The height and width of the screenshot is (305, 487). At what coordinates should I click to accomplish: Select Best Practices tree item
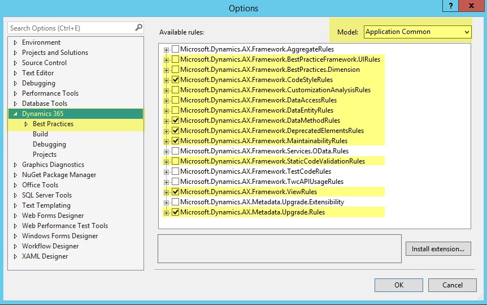pyautogui.click(x=53, y=124)
